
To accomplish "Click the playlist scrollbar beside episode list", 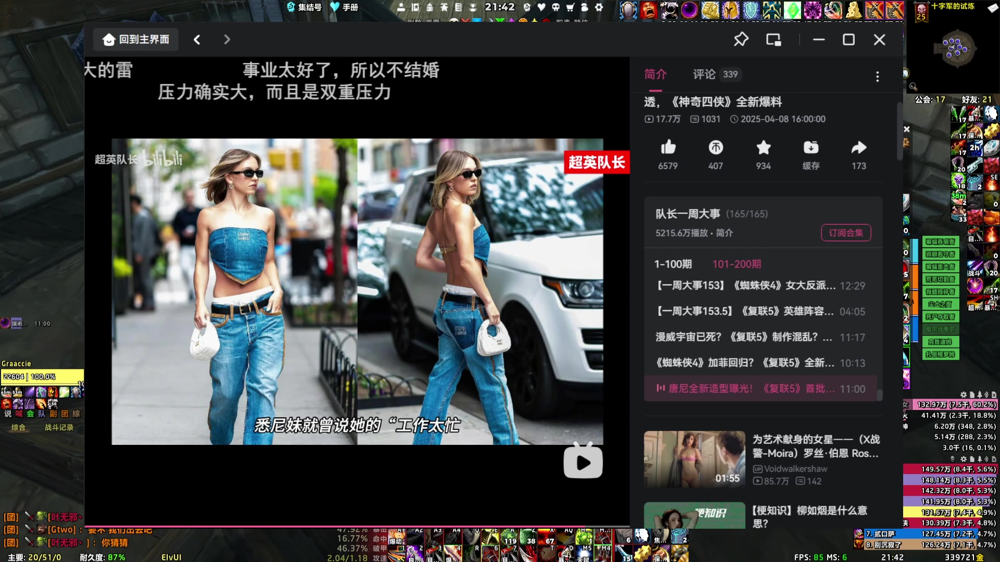I will point(880,395).
